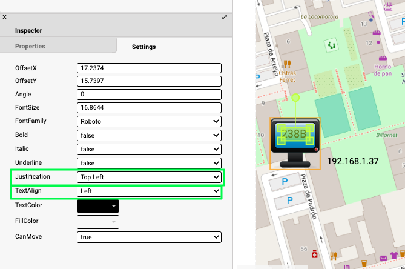Open the CanMove true dropdown

[149, 237]
